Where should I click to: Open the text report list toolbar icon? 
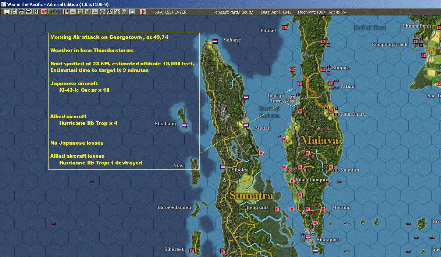[x=14, y=12]
